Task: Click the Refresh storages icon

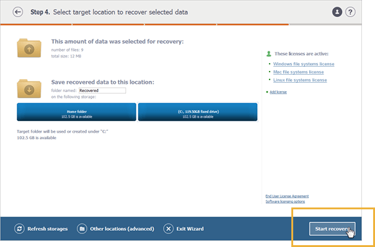Action: (19, 228)
